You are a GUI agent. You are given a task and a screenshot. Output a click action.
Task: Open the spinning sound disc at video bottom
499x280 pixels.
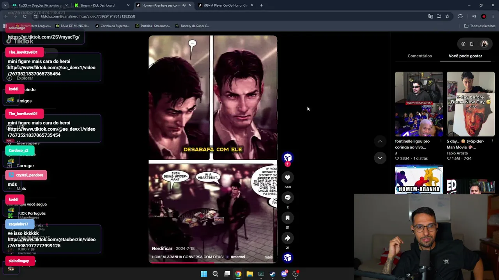[288, 258]
